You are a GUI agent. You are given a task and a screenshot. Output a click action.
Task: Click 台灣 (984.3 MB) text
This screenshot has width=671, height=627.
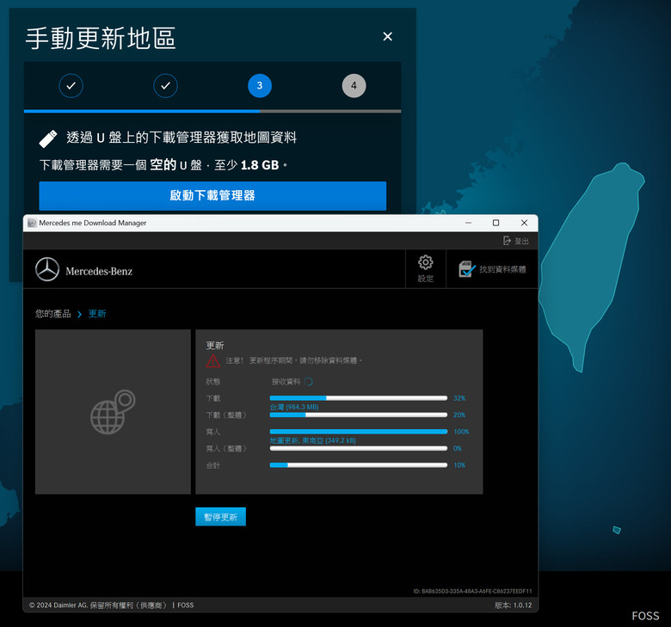(294, 407)
